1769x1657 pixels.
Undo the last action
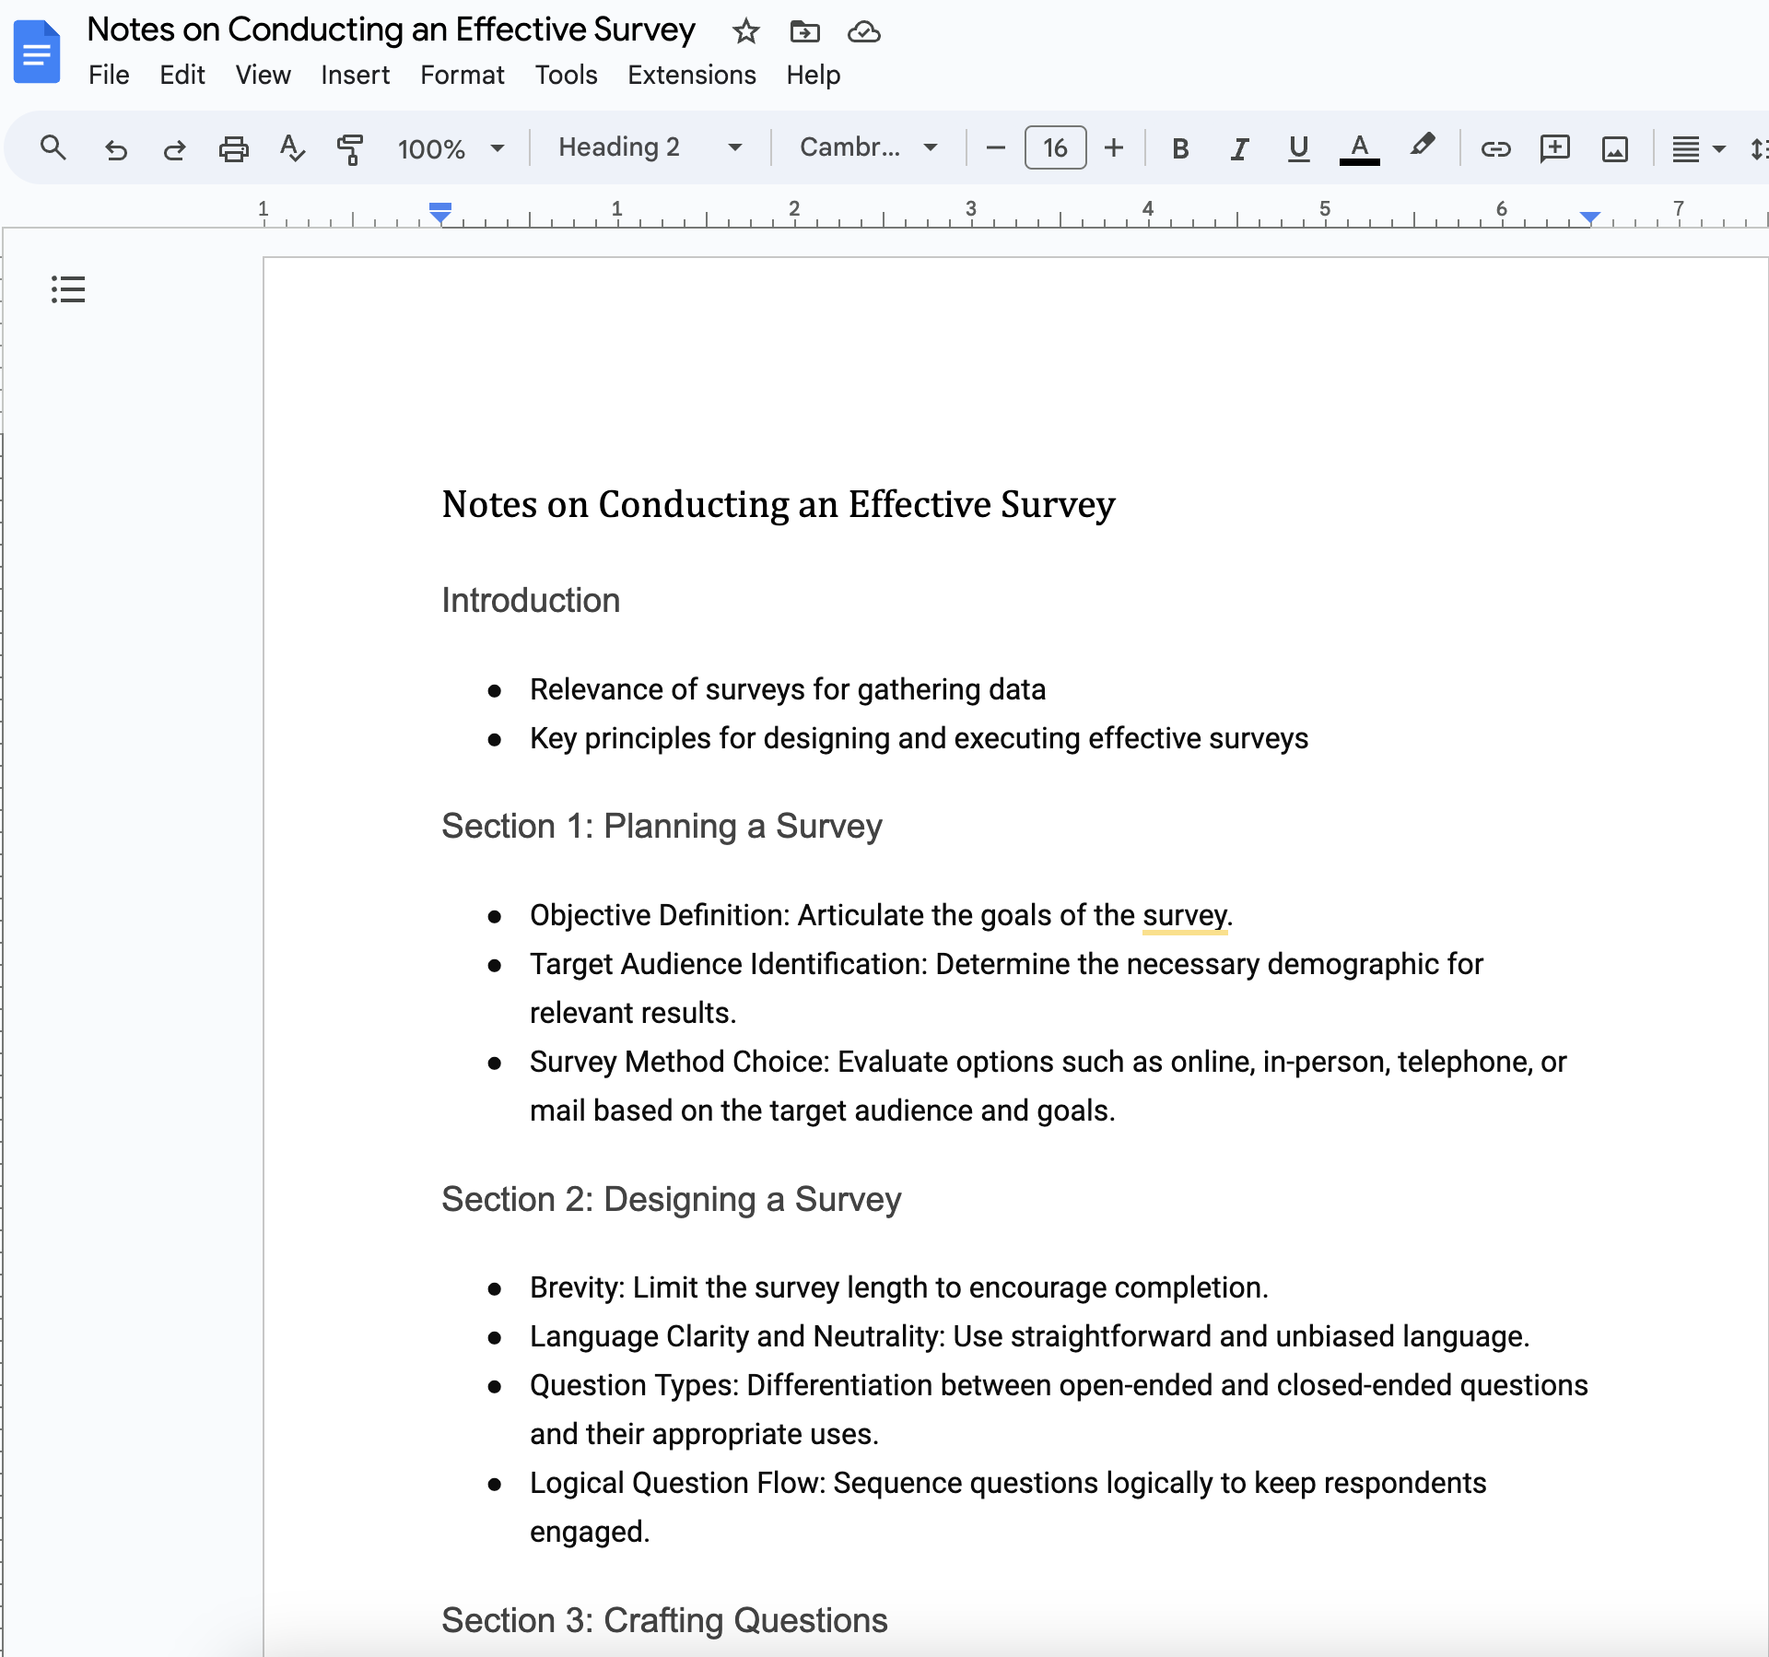click(115, 148)
